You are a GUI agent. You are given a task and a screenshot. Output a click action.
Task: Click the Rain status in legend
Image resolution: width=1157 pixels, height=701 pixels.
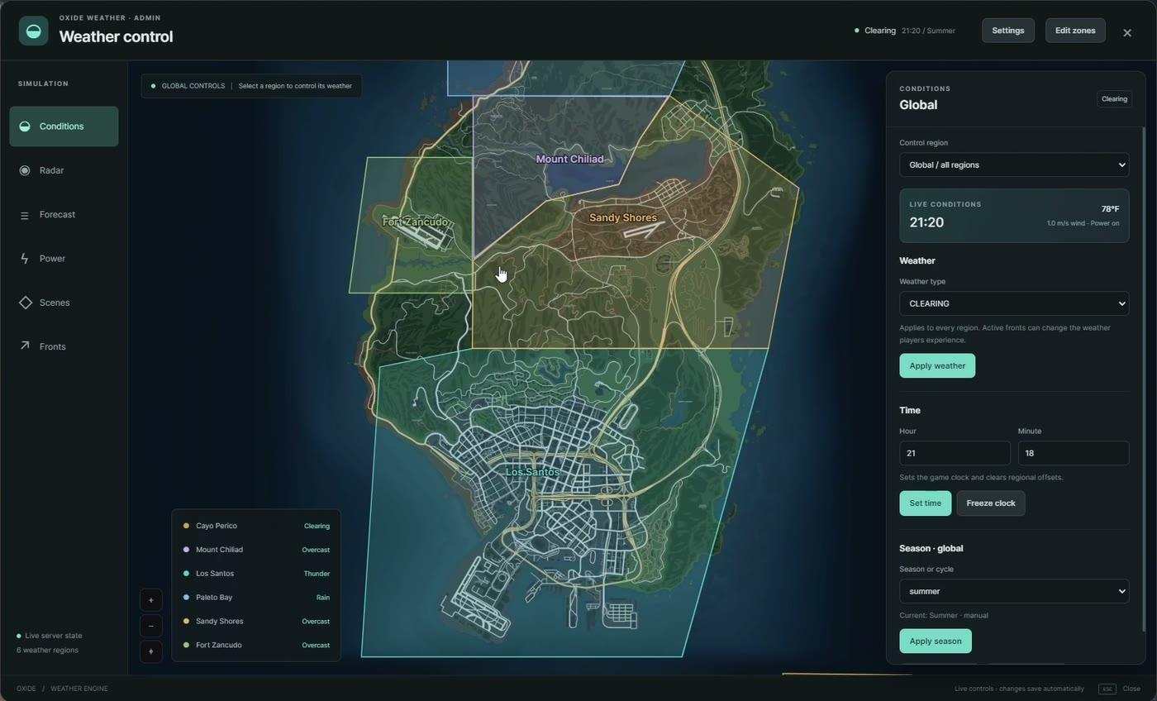(x=323, y=598)
